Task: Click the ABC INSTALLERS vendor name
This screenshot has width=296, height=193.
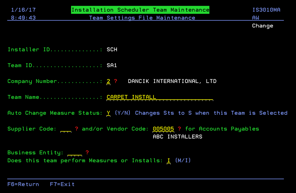Action: point(178,137)
